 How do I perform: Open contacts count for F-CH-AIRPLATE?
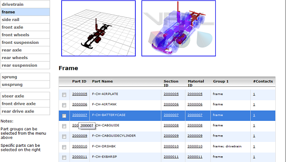254,94
